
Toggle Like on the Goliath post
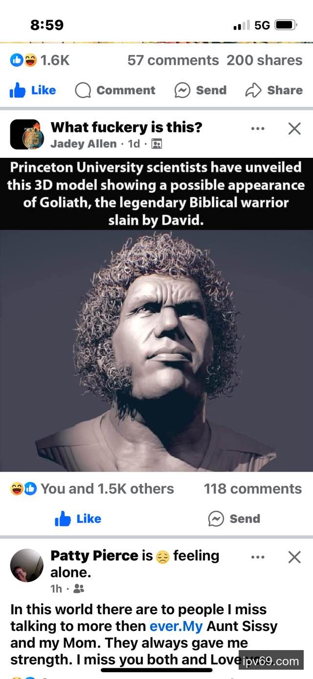(78, 519)
